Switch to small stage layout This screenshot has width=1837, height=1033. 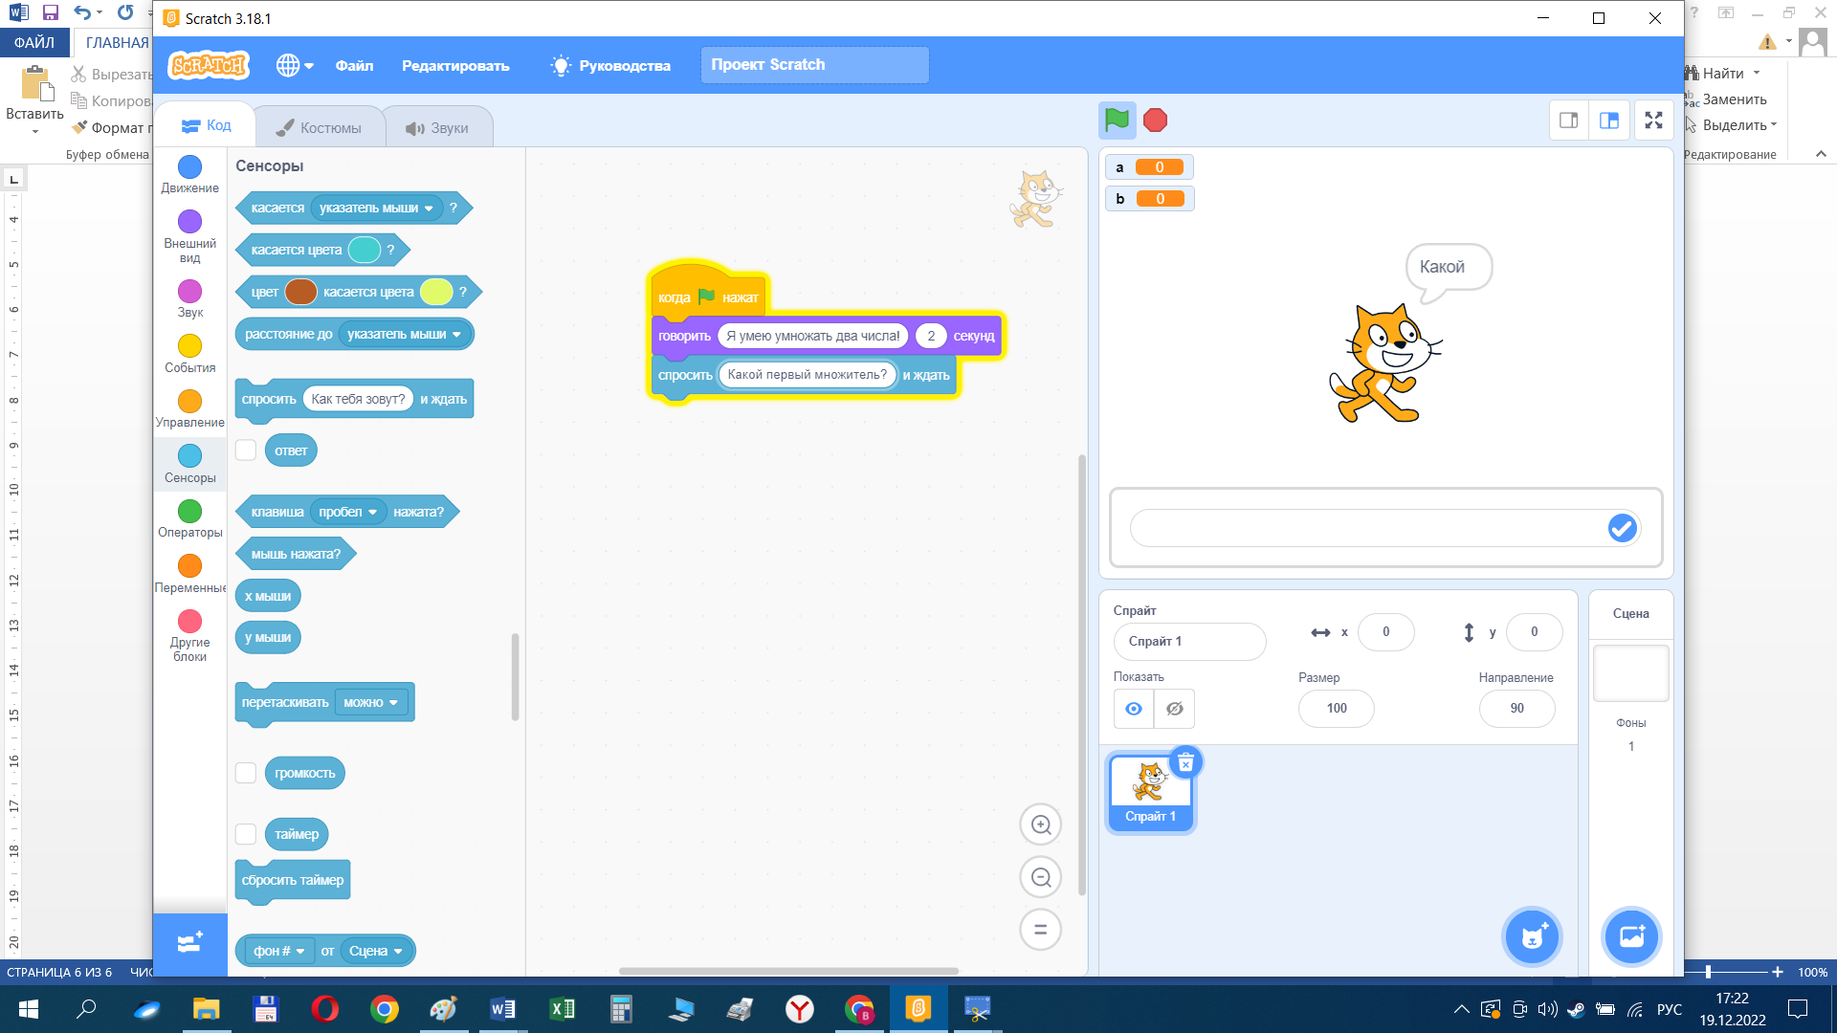1569,121
